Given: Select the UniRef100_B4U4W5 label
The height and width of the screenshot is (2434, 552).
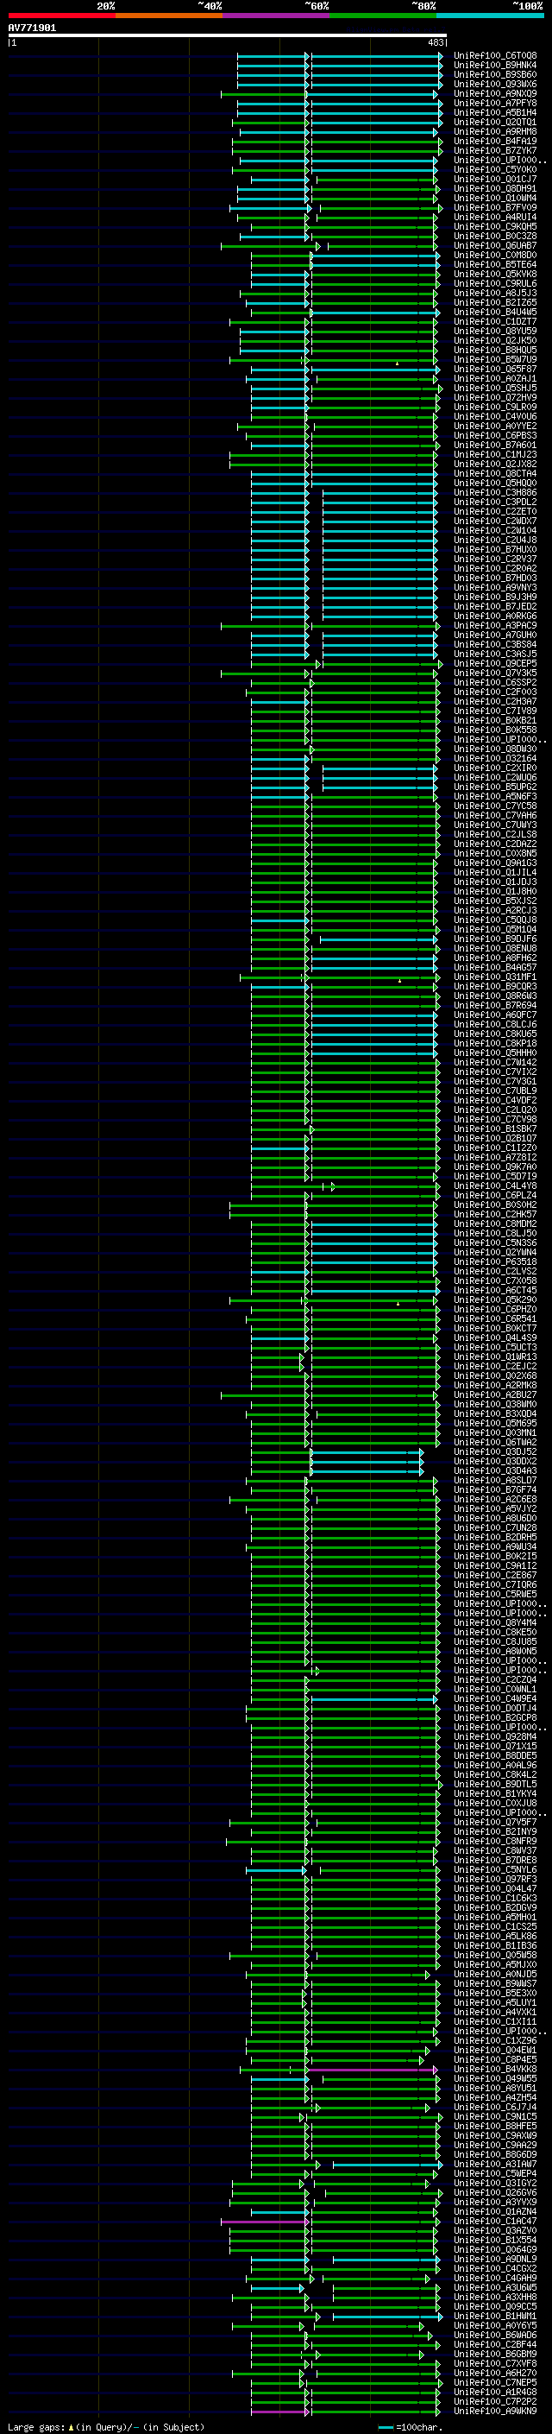Looking at the screenshot, I should [x=494, y=312].
